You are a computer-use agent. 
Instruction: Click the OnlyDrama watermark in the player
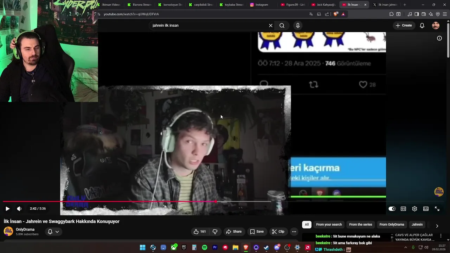point(439,192)
